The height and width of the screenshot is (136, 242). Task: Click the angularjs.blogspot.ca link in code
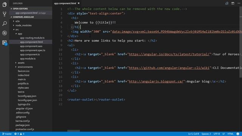[156, 82]
